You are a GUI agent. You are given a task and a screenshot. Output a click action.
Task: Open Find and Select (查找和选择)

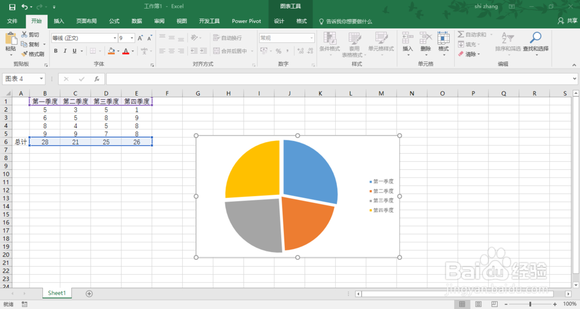[x=535, y=42]
